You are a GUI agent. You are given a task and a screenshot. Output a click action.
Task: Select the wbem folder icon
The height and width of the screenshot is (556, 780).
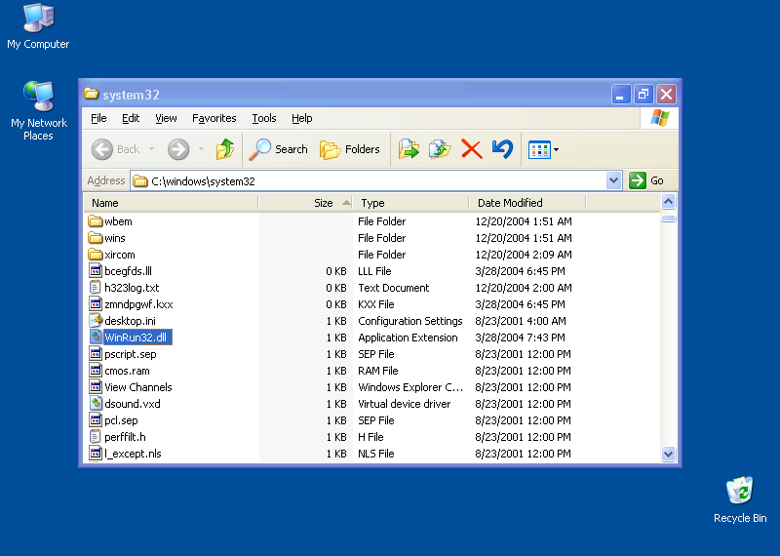(x=95, y=221)
